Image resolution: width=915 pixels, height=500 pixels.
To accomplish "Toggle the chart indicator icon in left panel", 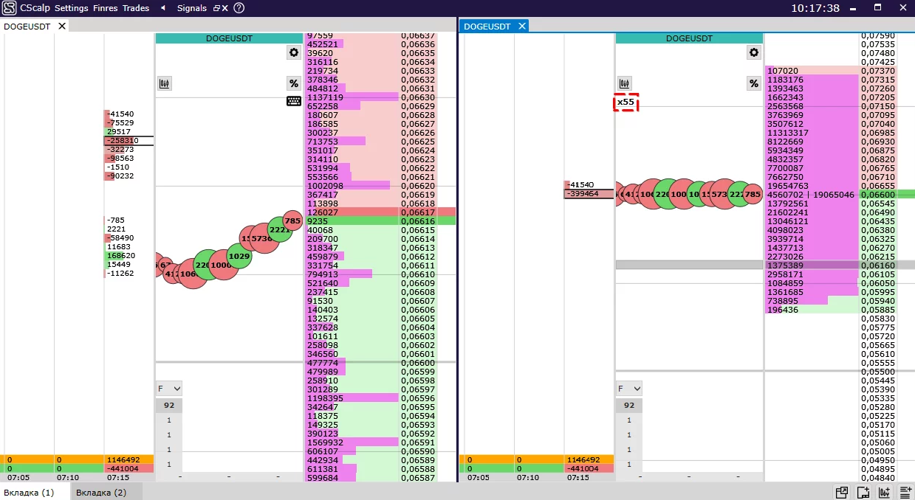I will click(x=164, y=83).
